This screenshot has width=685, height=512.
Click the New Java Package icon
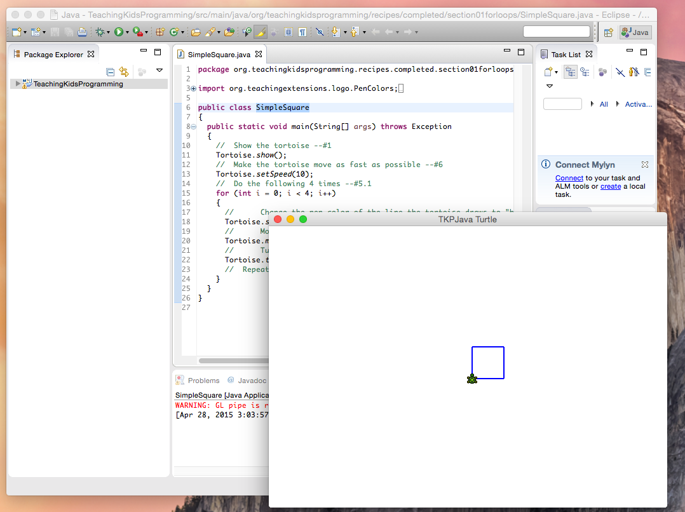[159, 32]
